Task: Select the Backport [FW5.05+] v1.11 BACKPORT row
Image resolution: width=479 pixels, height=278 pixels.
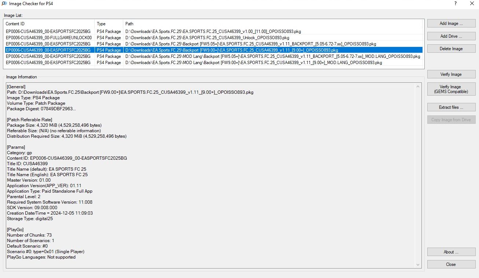Action: (x=213, y=44)
